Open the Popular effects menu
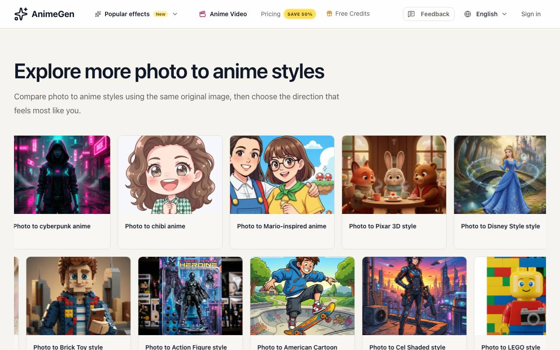The height and width of the screenshot is (350, 560). click(x=136, y=14)
